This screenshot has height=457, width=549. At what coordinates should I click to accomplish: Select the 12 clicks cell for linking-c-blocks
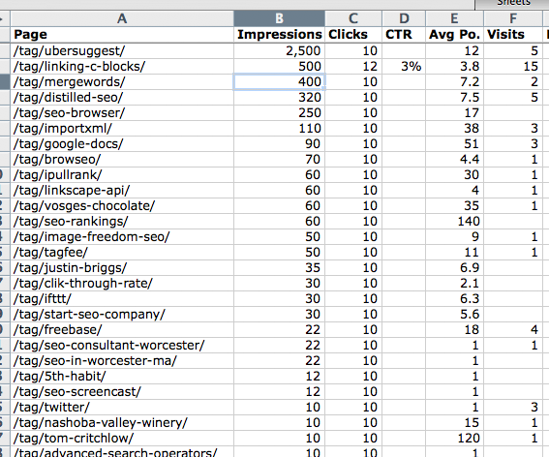pyautogui.click(x=353, y=67)
